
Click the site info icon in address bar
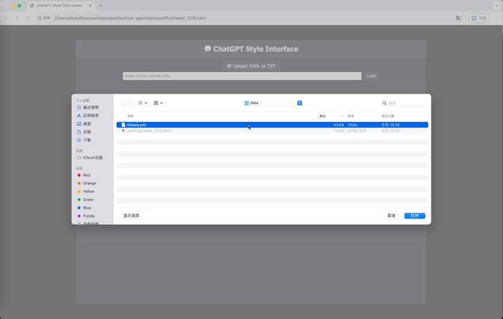40,18
